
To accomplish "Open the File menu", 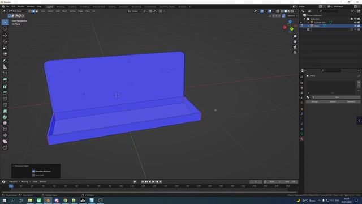I will [7, 6].
